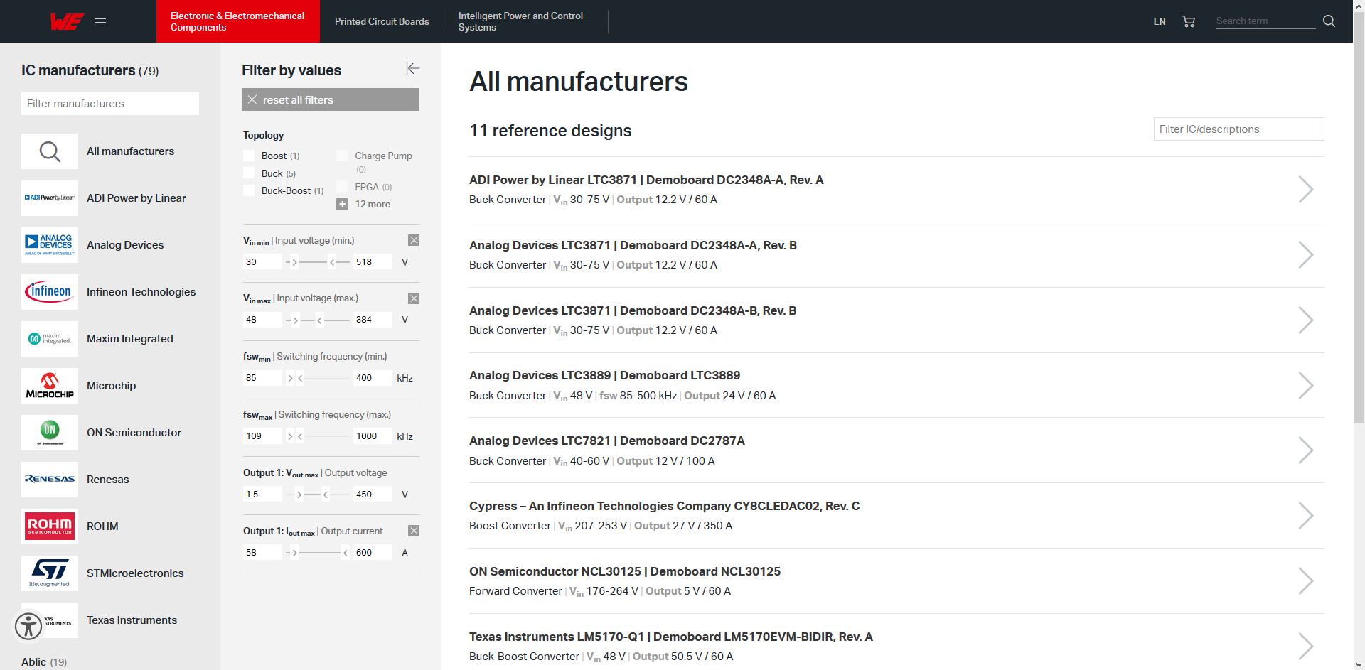This screenshot has width=1365, height=670.
Task: Open Analog Devices DC2348A-A Rev. B chevron
Action: [1306, 255]
